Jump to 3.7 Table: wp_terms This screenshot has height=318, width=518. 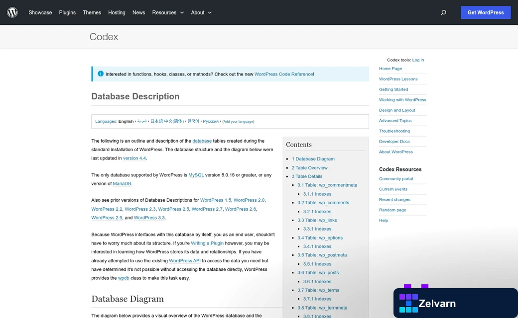[318, 290]
